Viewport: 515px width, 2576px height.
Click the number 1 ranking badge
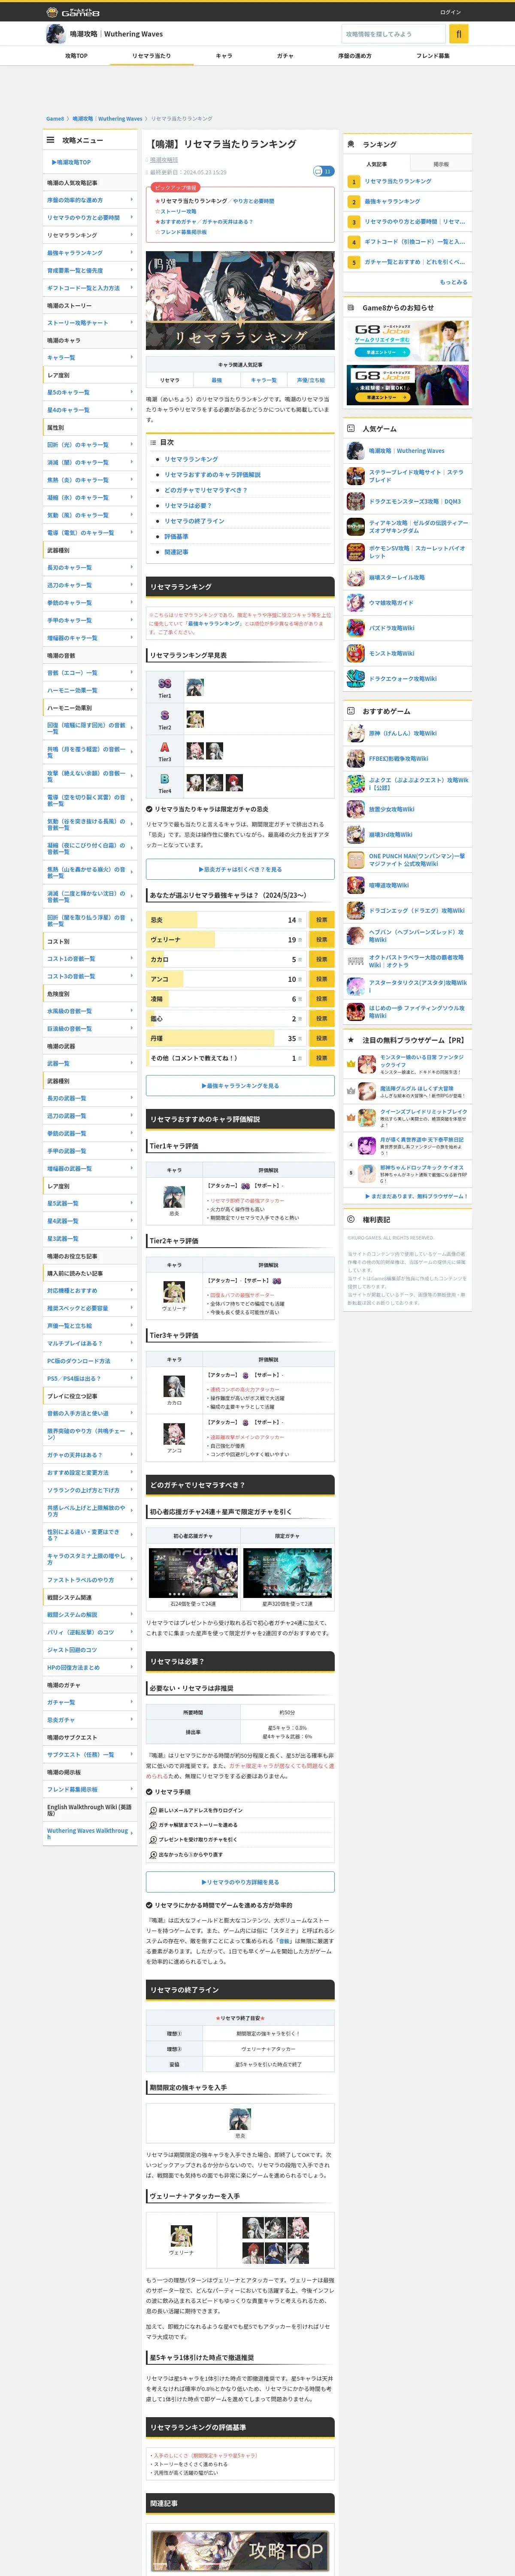click(x=353, y=182)
